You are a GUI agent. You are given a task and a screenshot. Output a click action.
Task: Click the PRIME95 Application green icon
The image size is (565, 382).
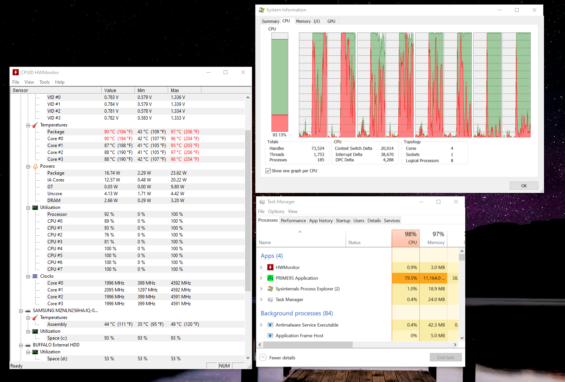tap(270, 278)
